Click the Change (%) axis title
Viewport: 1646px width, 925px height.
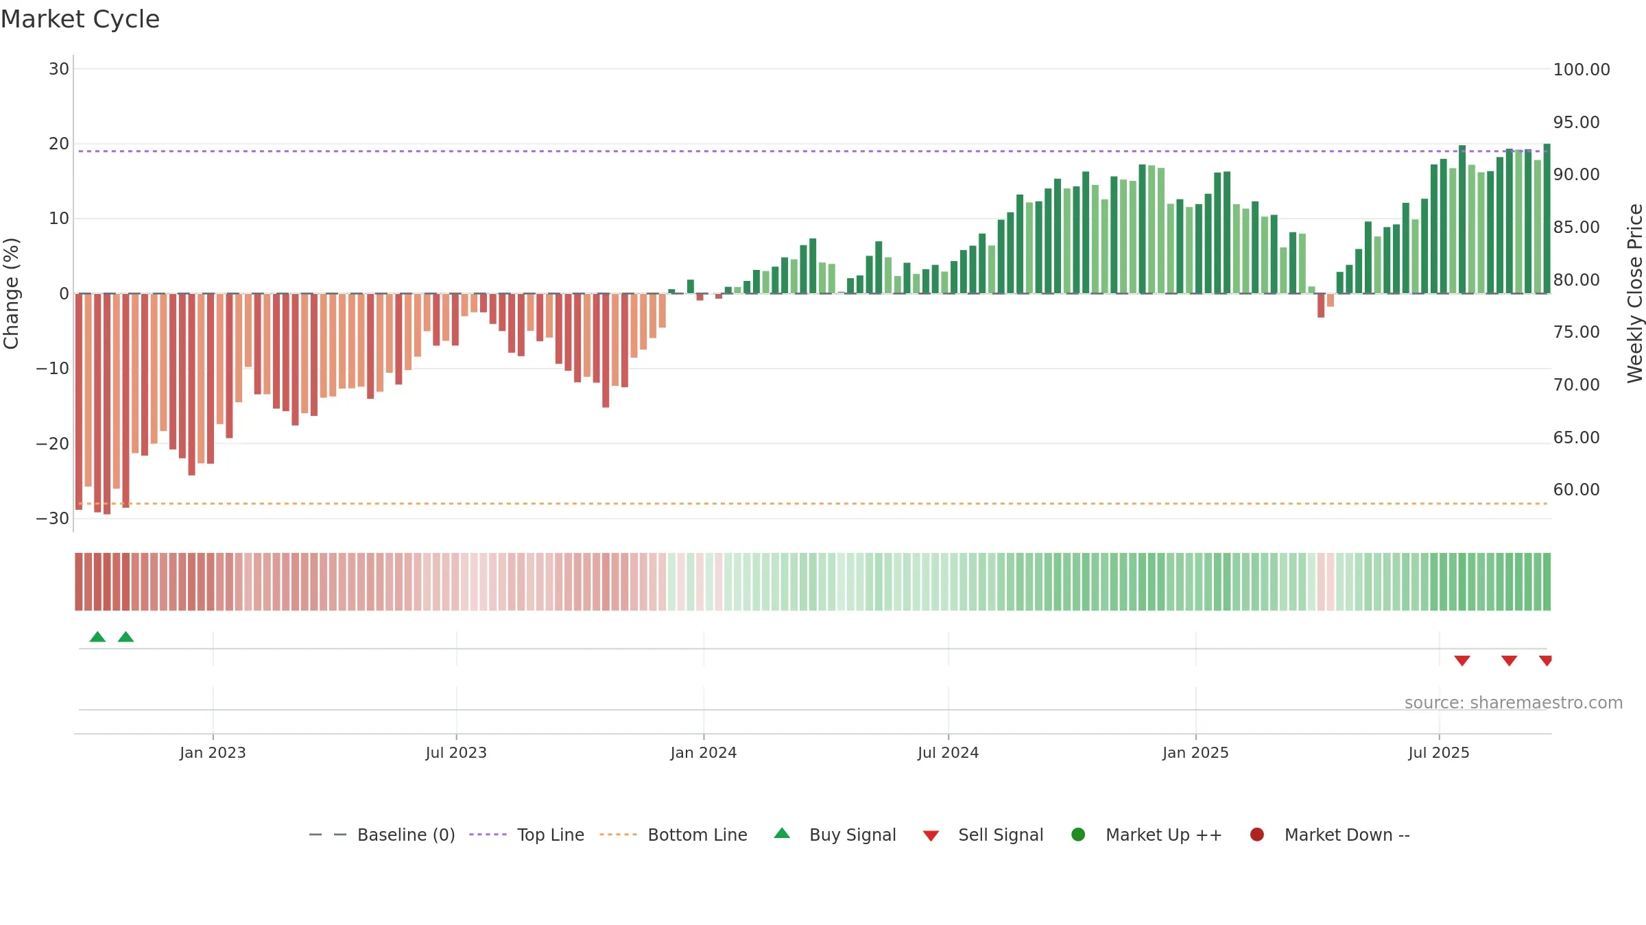pos(11,293)
